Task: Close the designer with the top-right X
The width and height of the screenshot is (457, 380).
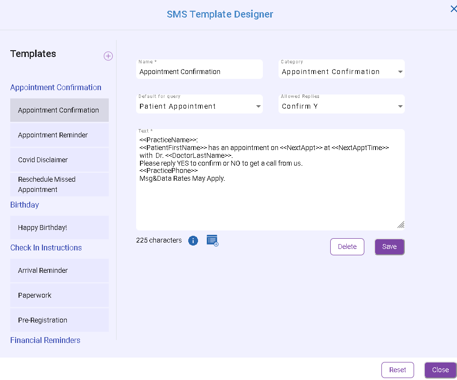Action: click(x=453, y=9)
